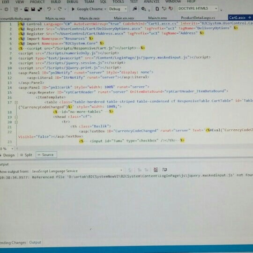Redo the last undone edit
This screenshot has width=253, height=253.
pyautogui.click(x=60, y=9)
